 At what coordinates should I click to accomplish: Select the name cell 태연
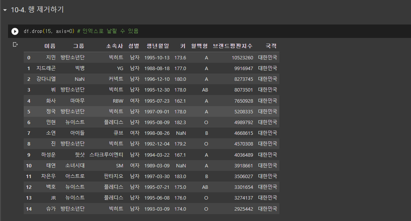[x=51, y=165]
